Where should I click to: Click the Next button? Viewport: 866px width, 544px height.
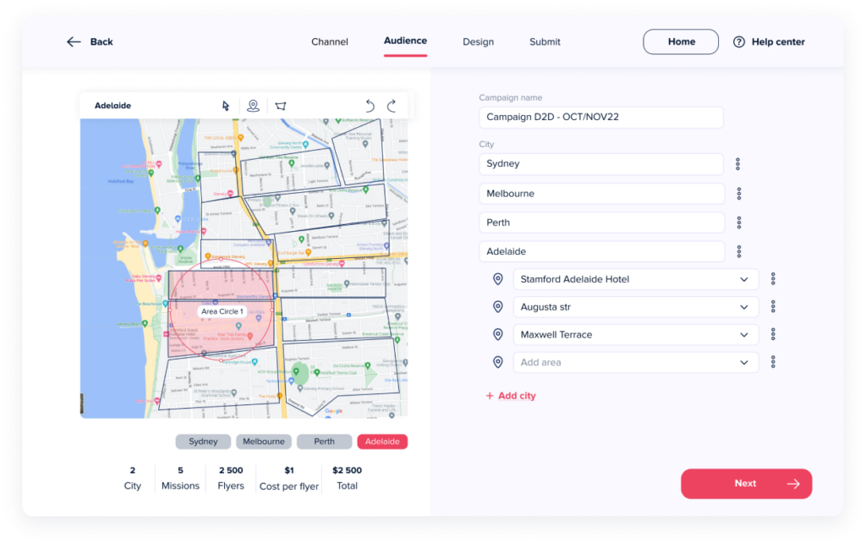[746, 484]
